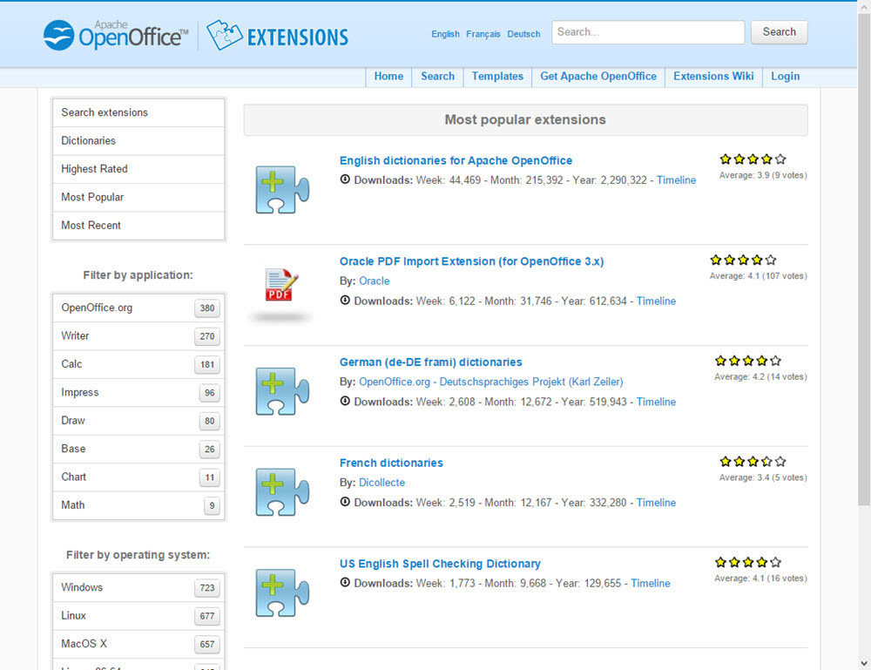871x670 pixels.
Task: Click the Extensions puzzle logo
Action: (277, 35)
